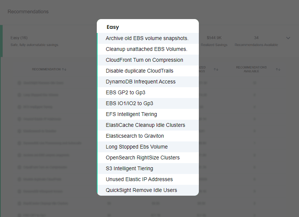The image size is (299, 217).
Task: Pick Long Stopped Ebs Volume
Action: pos(137,147)
